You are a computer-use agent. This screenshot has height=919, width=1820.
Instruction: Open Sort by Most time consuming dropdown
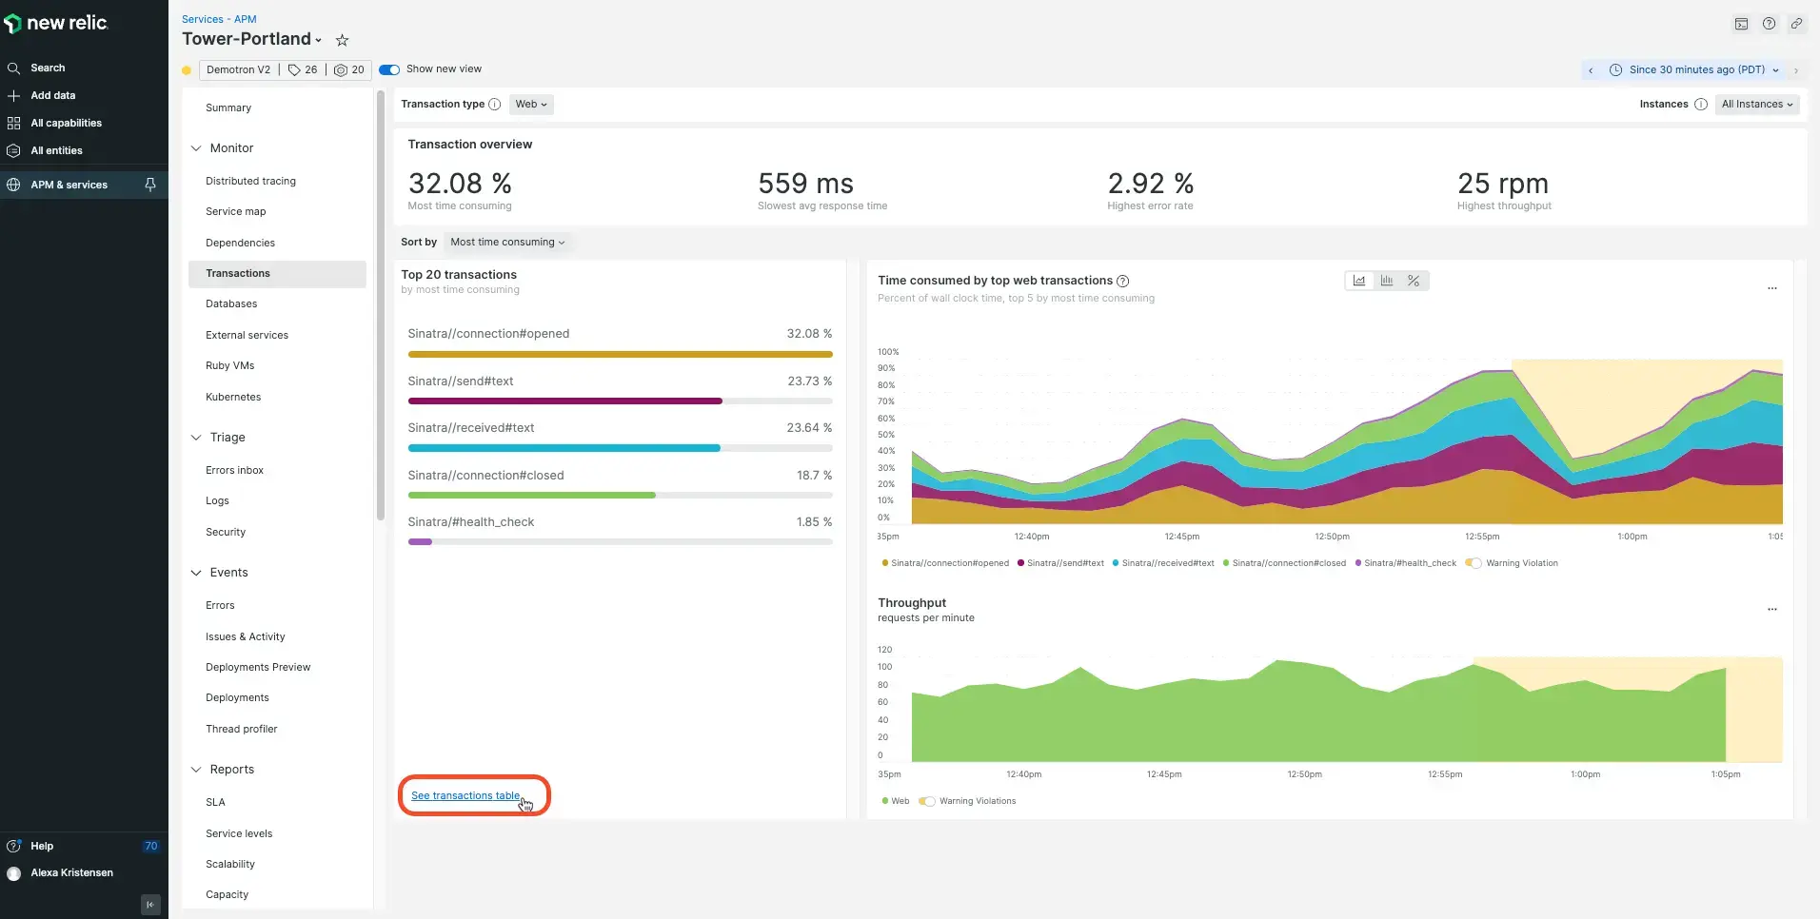[x=506, y=243]
